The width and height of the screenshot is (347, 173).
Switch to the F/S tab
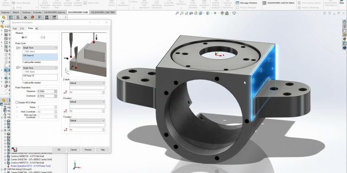(x=22, y=28)
